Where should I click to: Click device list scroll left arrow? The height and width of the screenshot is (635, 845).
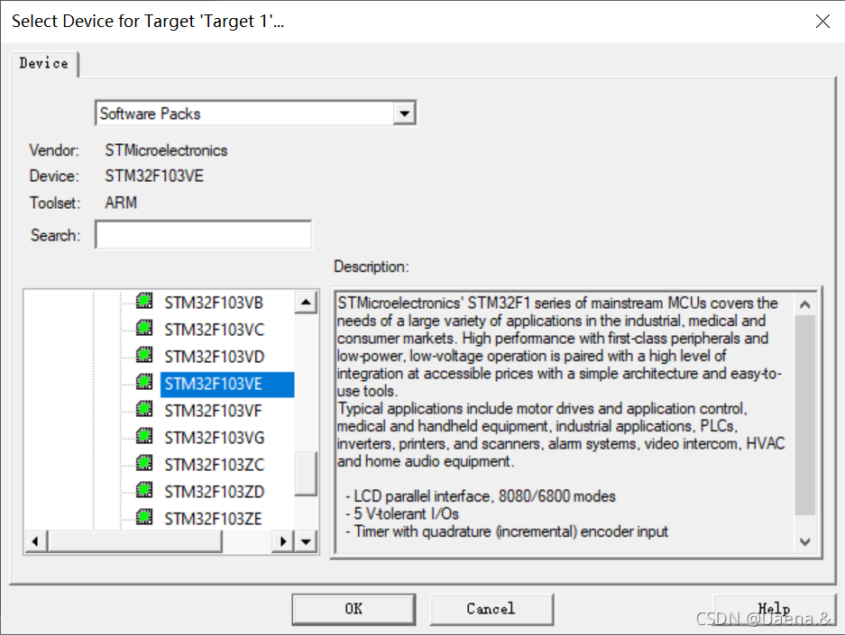[35, 541]
